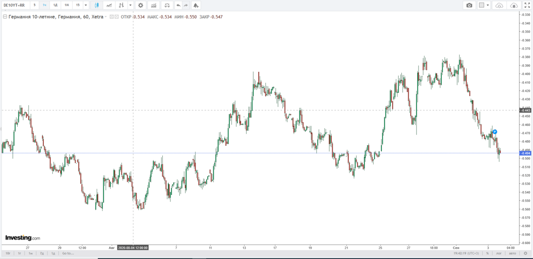This screenshot has height=259, width=533.
Task: Select the 15 minute interval
Action: (78, 5)
